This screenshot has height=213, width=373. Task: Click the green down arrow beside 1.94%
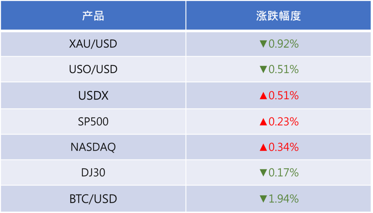point(263,199)
